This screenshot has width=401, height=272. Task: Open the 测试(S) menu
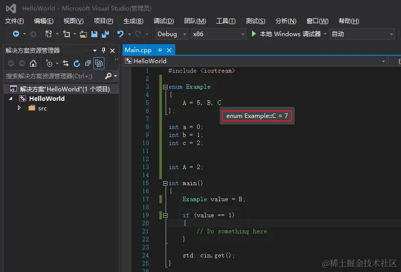point(255,21)
